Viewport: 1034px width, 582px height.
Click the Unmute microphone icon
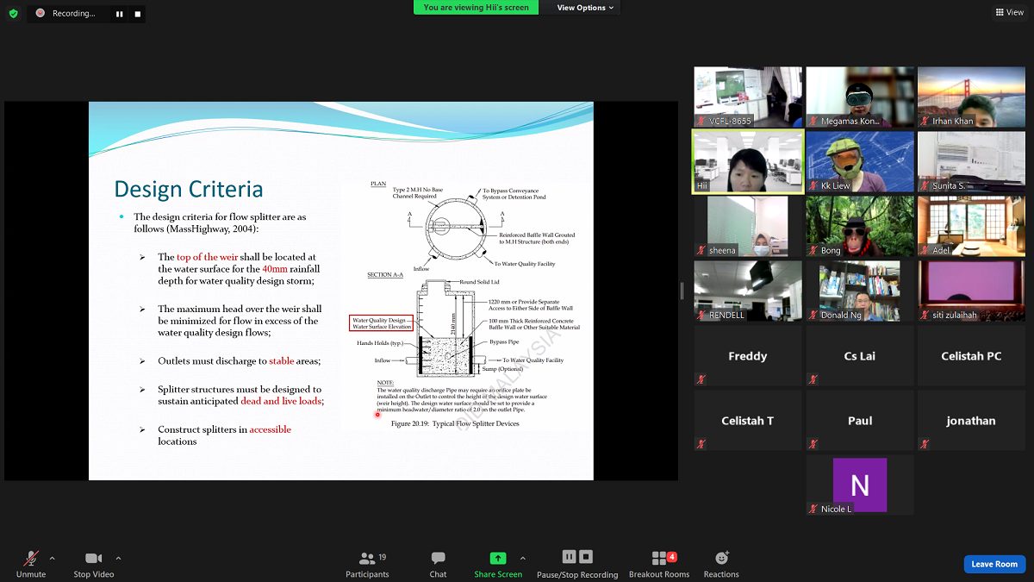tap(31, 559)
